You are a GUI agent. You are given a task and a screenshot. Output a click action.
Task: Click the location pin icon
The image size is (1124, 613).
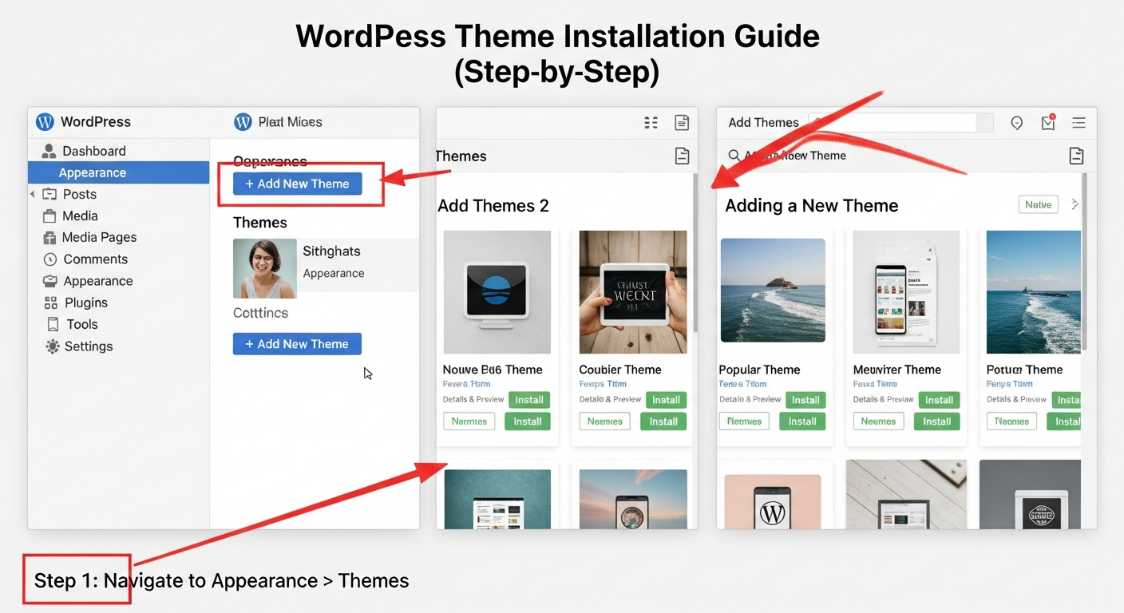tap(1016, 123)
